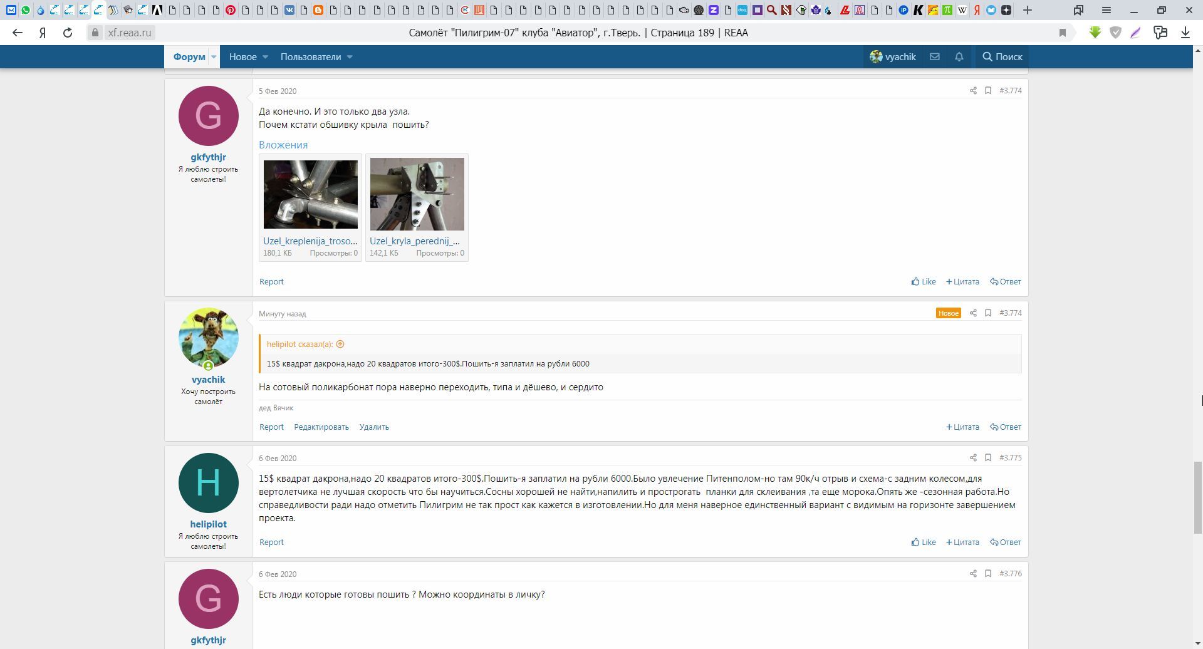Click share icon on post #3.775
This screenshot has height=649, width=1203.
point(973,458)
